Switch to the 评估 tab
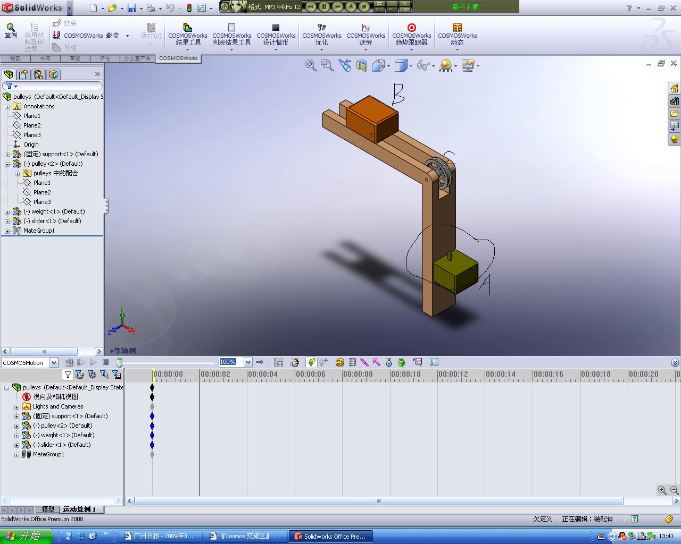 coord(105,58)
